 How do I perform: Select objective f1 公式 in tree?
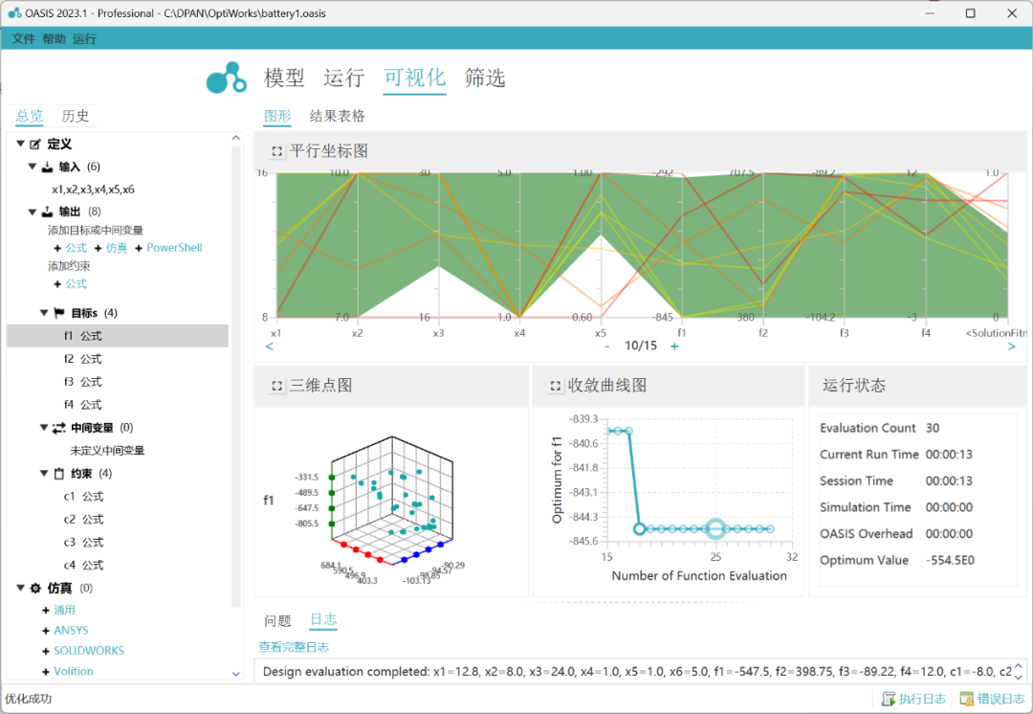tap(118, 336)
